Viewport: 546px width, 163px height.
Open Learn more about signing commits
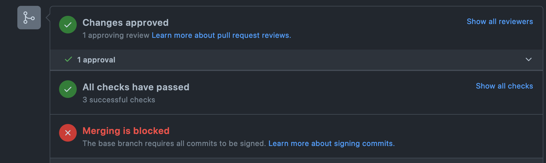coord(331,143)
